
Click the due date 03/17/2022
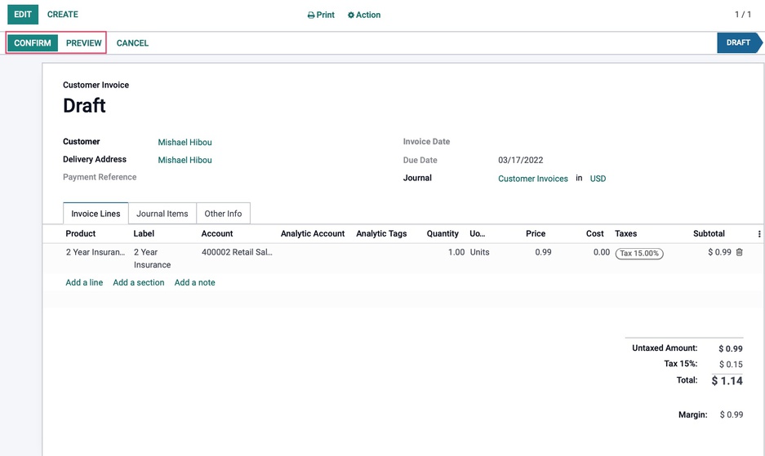[x=521, y=160]
